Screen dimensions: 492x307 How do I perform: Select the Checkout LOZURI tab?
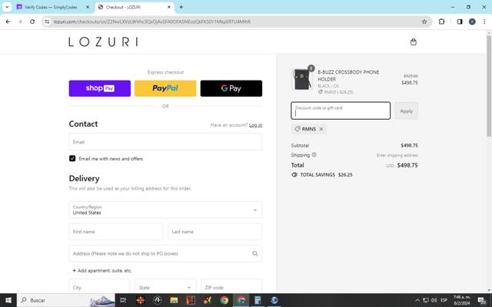(x=135, y=7)
